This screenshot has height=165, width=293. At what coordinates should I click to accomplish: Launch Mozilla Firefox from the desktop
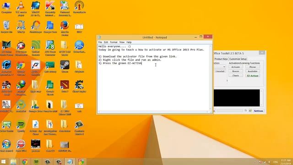[x=65, y=28]
